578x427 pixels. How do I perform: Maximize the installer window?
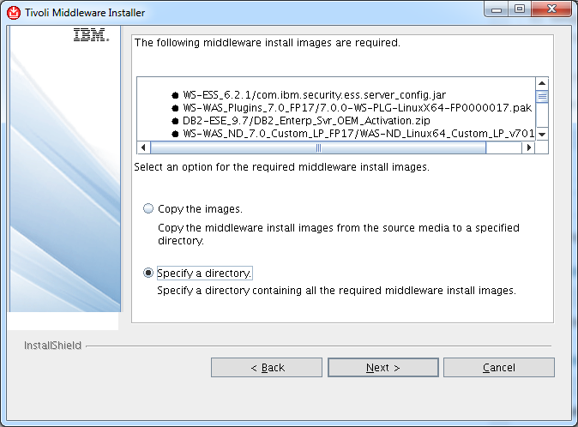click(x=520, y=9)
